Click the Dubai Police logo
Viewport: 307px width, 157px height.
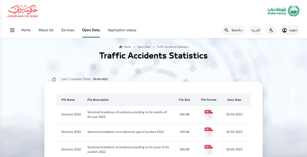pyautogui.click(x=283, y=11)
